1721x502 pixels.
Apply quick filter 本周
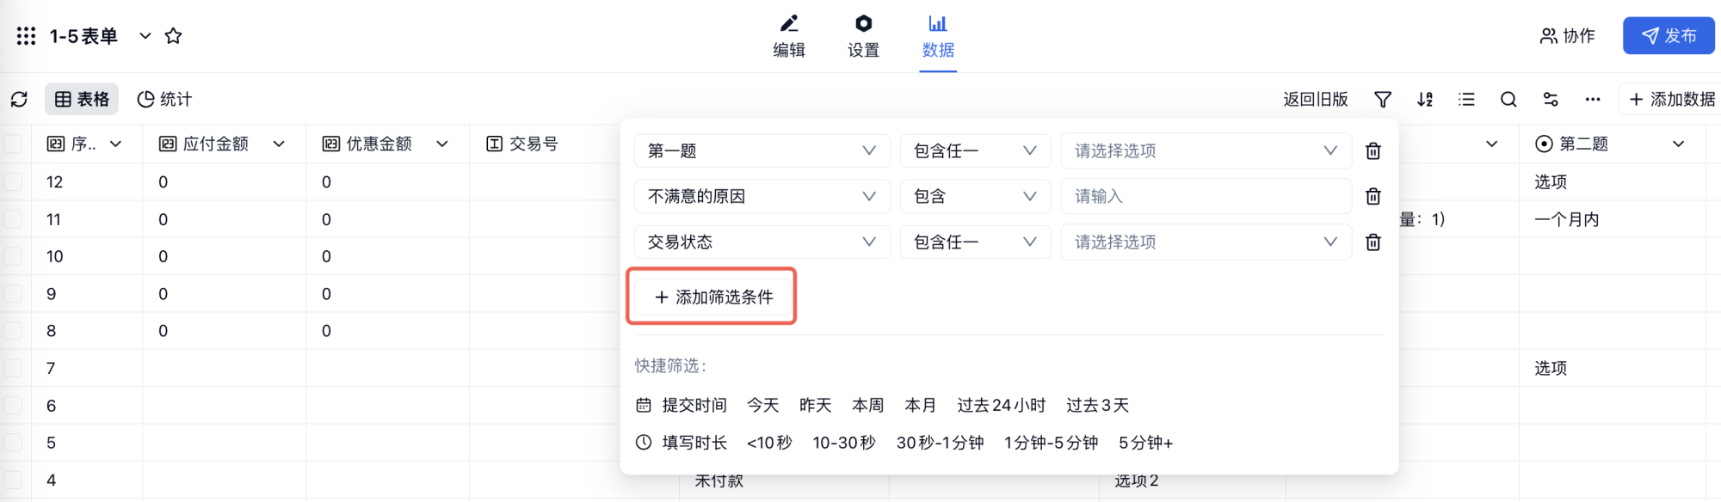[x=867, y=405]
